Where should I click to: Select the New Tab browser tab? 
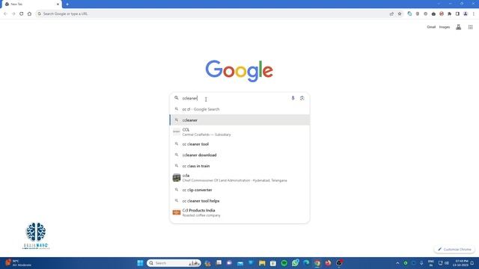point(31,4)
